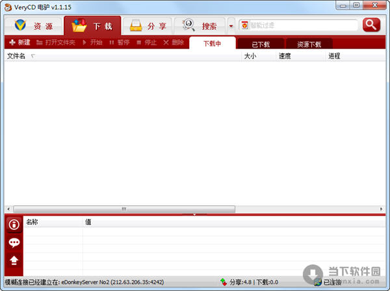Click 打开文件夹 (open folder) toolbar button
Image resolution: width=390 pixels, height=291 pixels.
(x=56, y=42)
